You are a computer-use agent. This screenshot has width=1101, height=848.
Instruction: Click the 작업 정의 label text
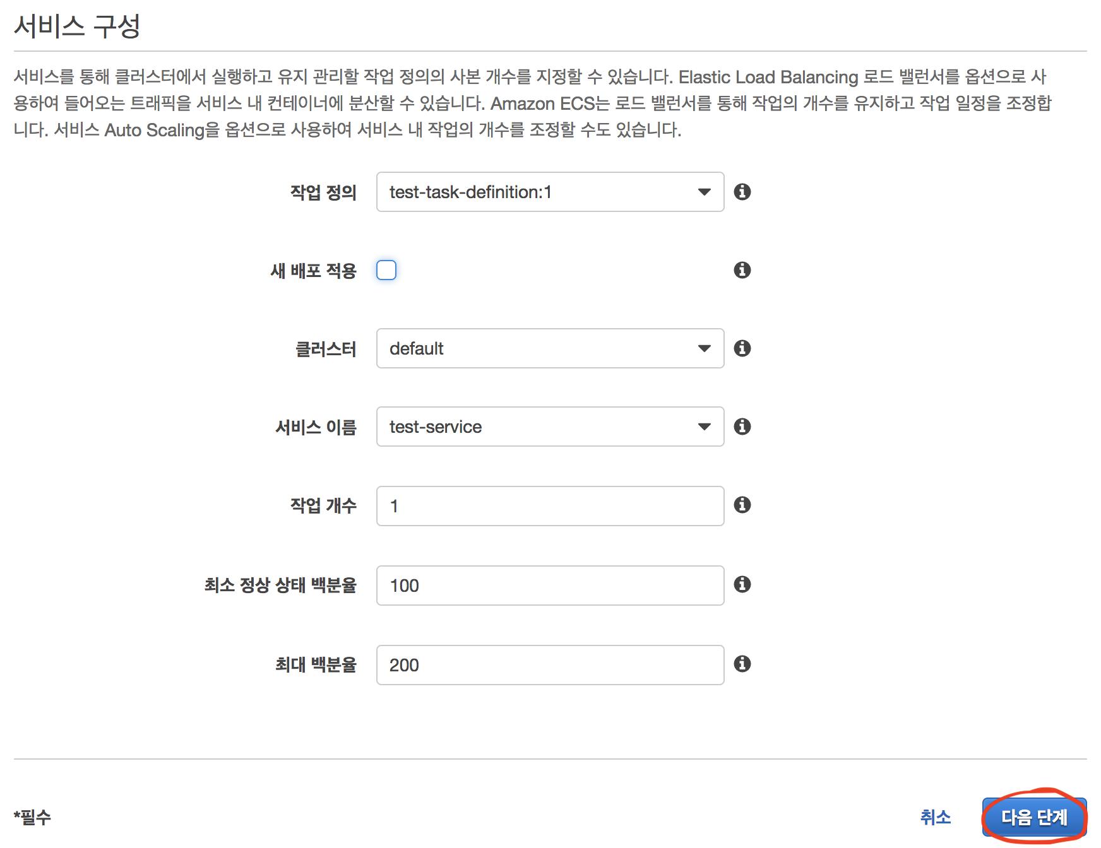tap(323, 192)
